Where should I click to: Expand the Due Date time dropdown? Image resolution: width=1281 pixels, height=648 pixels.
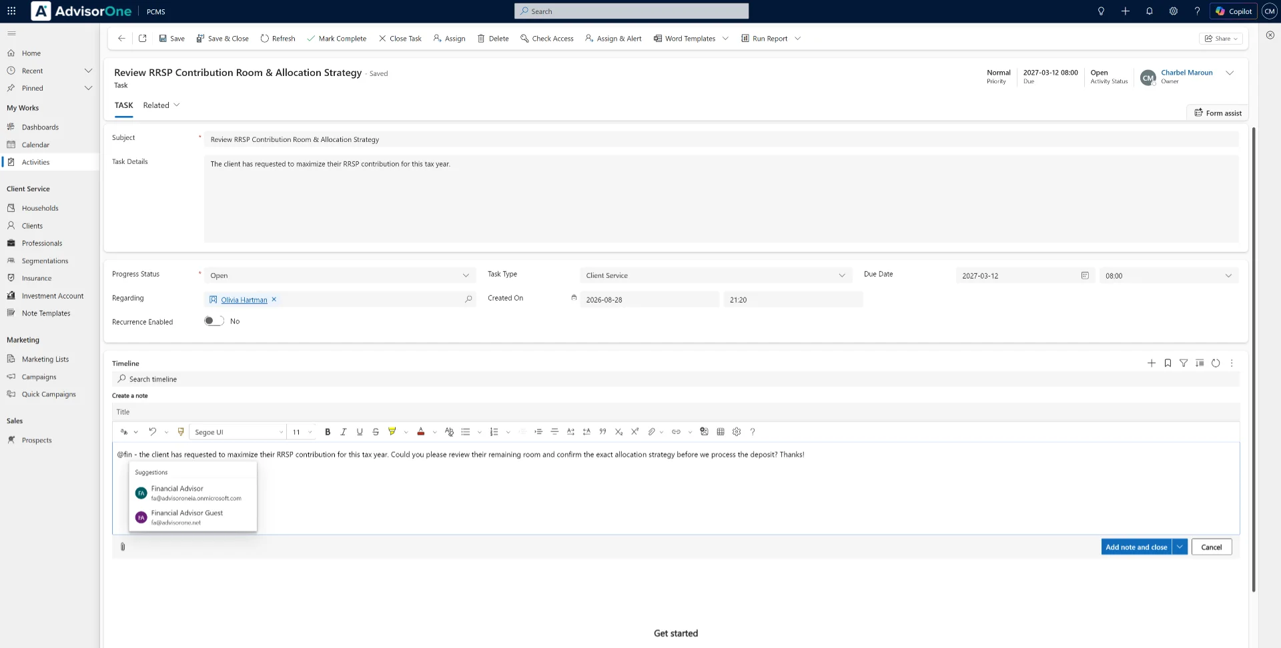[1169, 275]
